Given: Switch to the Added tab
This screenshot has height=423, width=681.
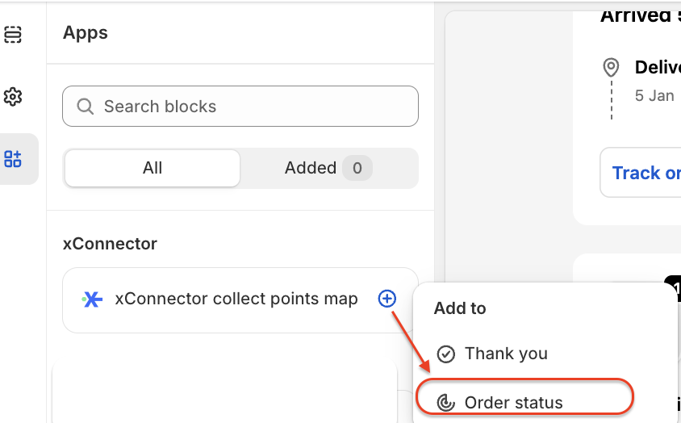Looking at the screenshot, I should tap(311, 168).
